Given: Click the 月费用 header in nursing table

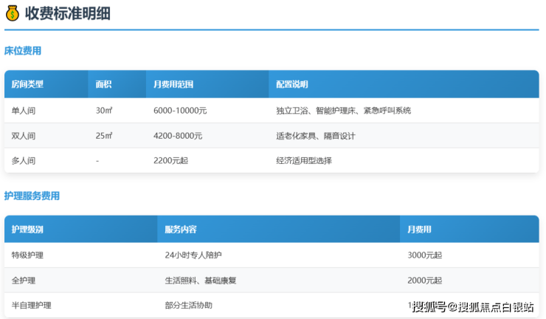Looking at the screenshot, I should click(419, 229).
